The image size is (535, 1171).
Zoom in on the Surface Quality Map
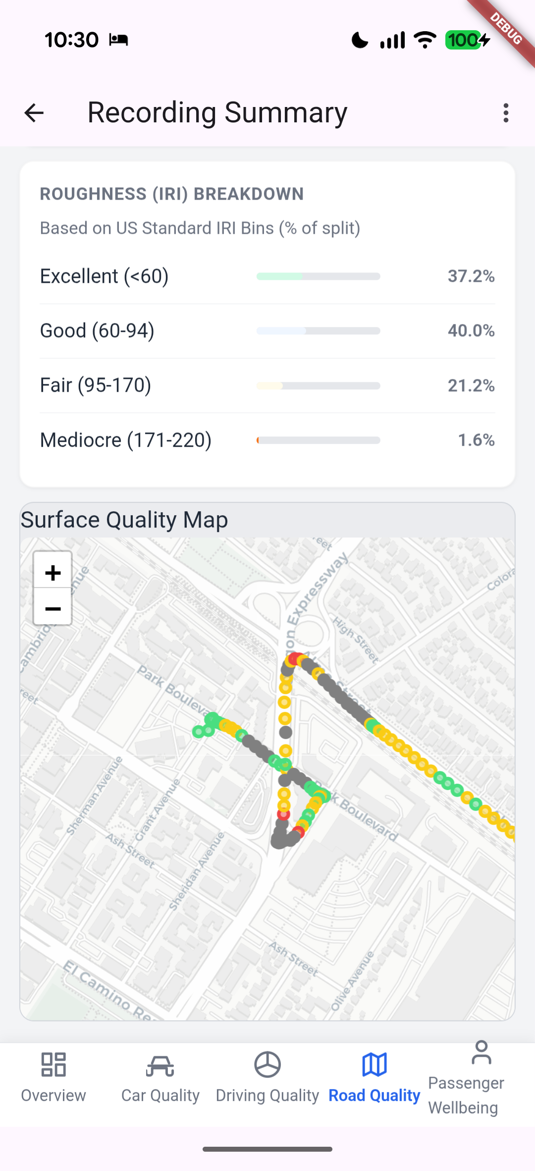click(x=53, y=573)
